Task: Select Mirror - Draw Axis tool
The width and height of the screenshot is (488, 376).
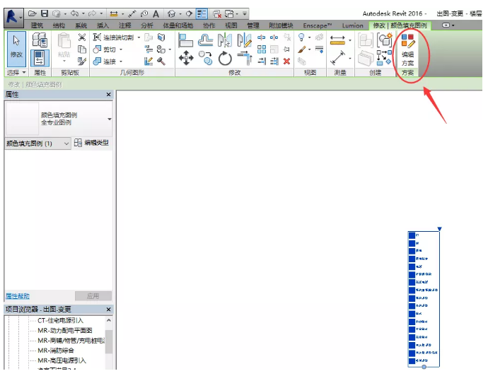Action: [244, 40]
